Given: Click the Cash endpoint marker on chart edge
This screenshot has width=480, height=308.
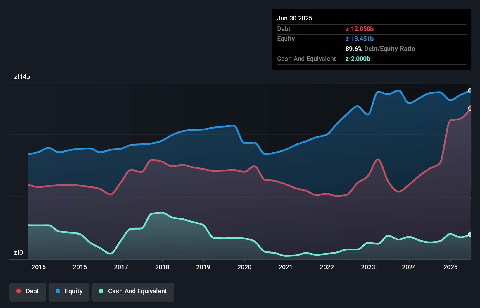Looking at the screenshot, I should click(x=470, y=234).
